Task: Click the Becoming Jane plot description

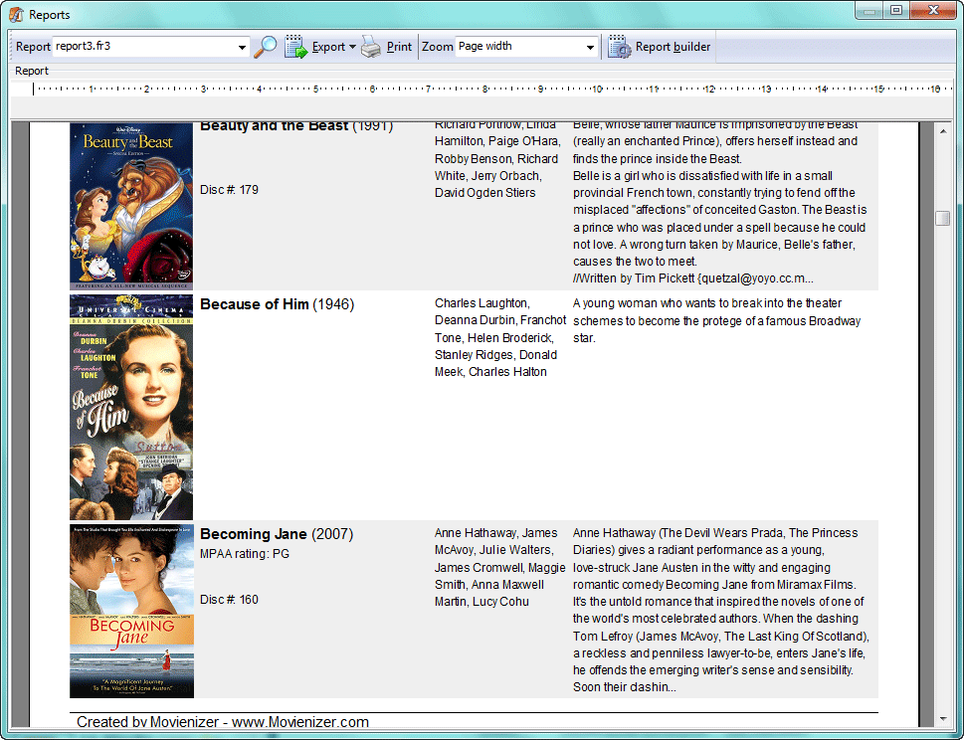Action: coord(720,611)
